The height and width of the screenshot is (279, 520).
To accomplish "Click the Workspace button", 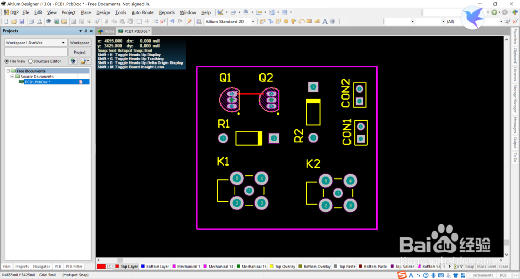I will tap(80, 43).
